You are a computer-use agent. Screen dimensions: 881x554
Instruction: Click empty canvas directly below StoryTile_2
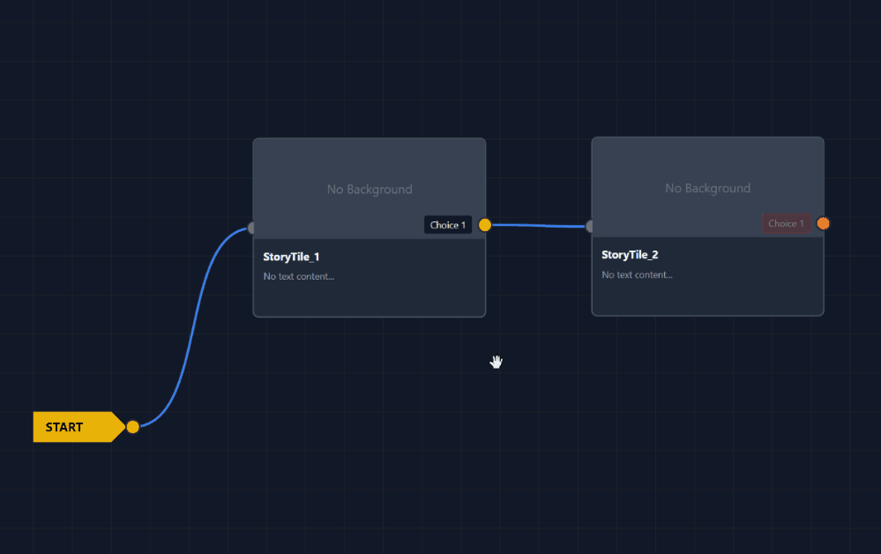707,397
